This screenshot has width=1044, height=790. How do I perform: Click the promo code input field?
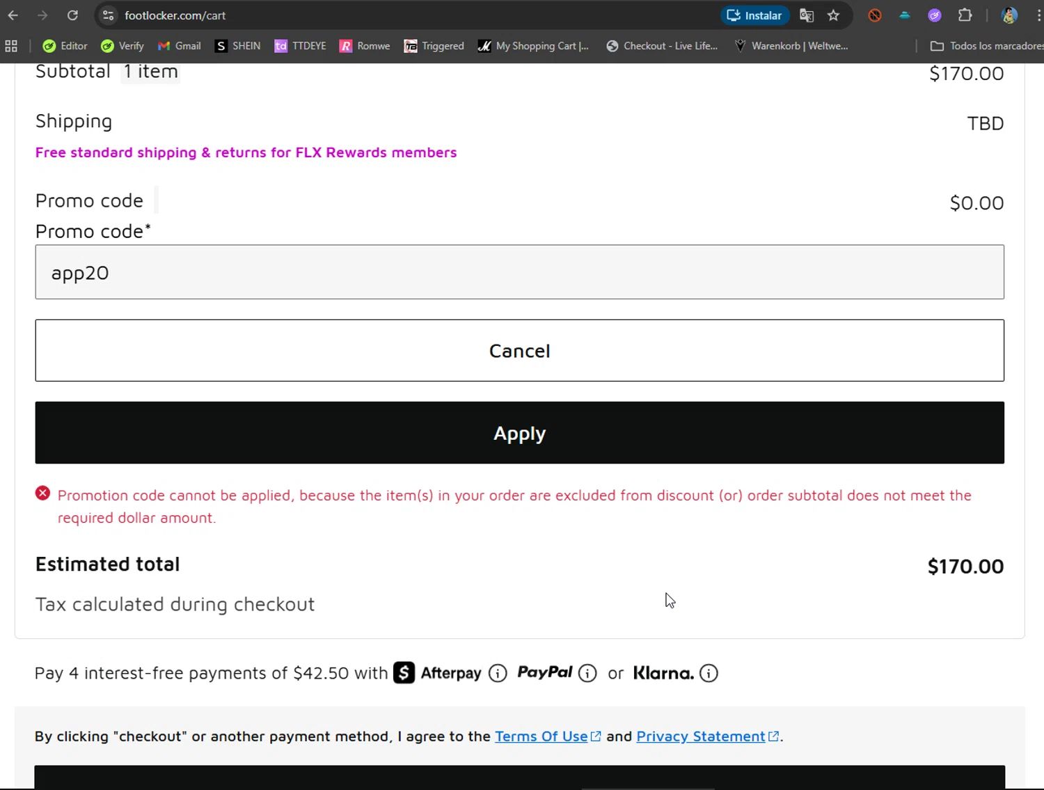click(x=519, y=272)
